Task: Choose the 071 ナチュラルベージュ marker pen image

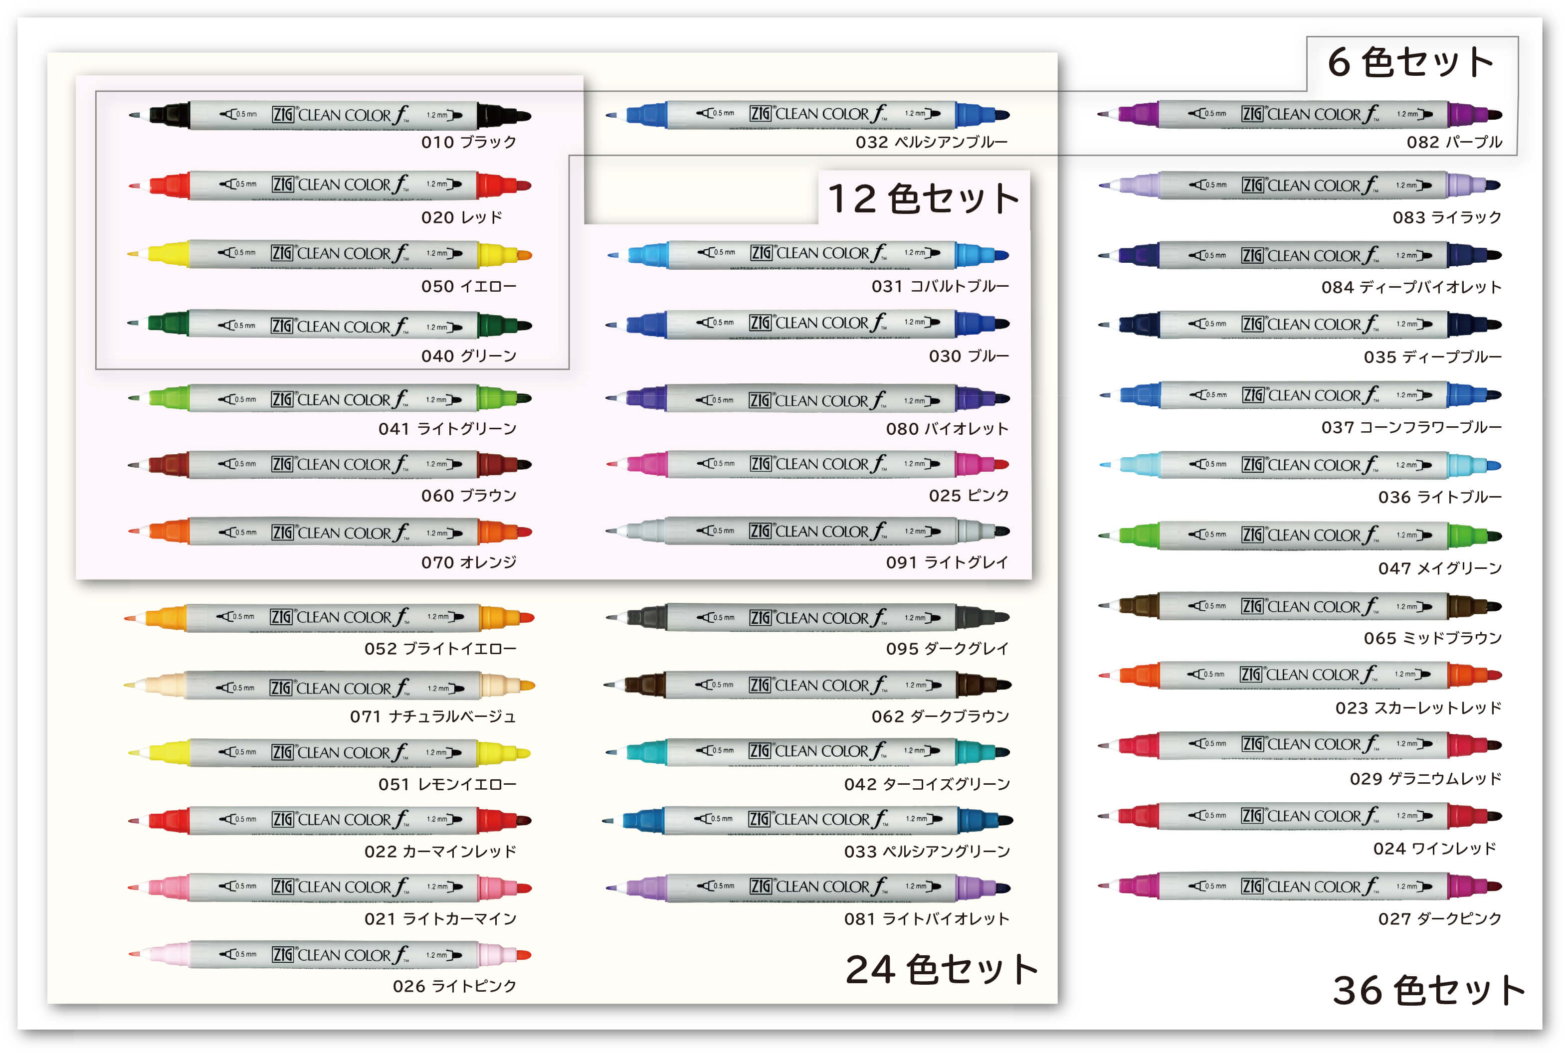Action: coord(329,686)
